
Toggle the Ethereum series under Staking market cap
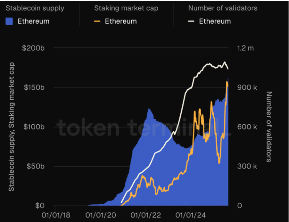coord(121,21)
